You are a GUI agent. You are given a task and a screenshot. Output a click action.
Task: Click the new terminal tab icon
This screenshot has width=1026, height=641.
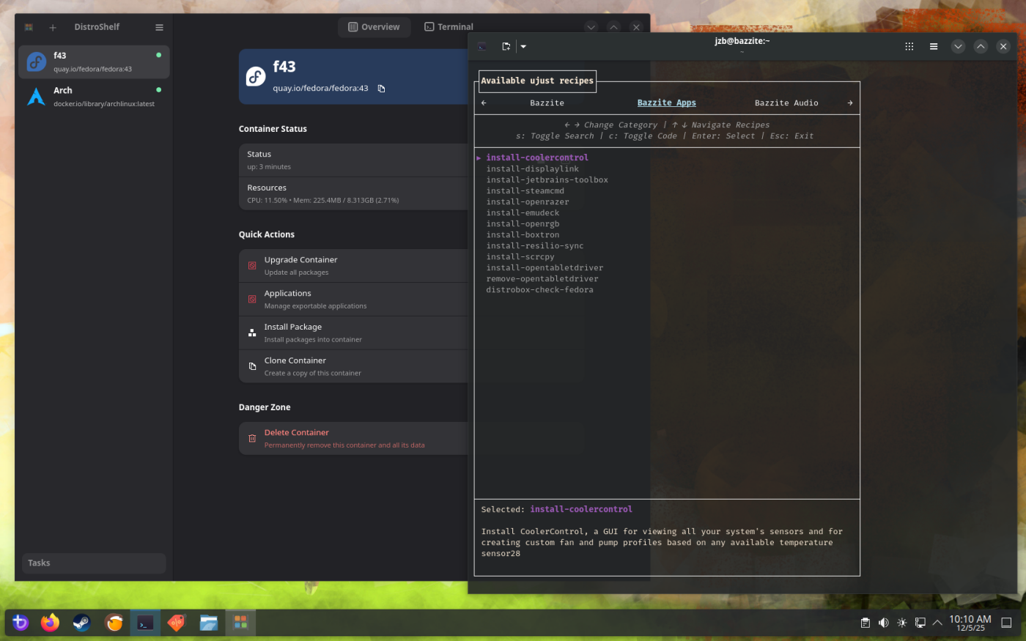[x=506, y=46]
